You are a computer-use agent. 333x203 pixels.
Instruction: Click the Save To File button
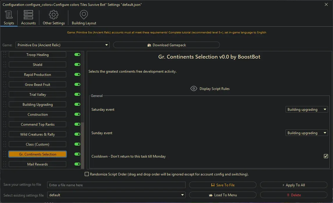pyautogui.click(x=222, y=185)
